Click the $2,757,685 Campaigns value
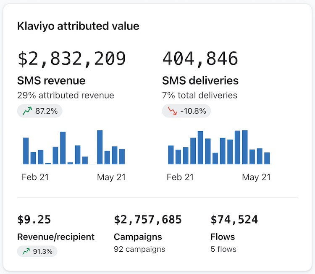Viewport: 315px width, 274px height. pyautogui.click(x=148, y=220)
